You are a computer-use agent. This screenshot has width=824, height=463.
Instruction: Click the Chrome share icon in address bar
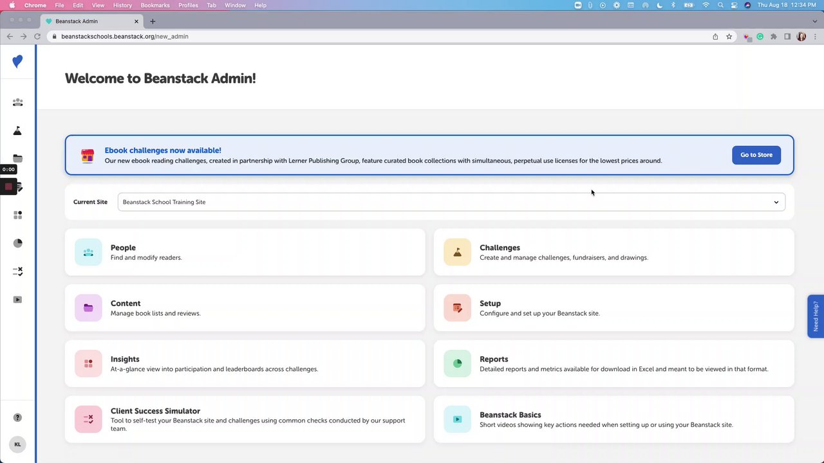point(715,37)
